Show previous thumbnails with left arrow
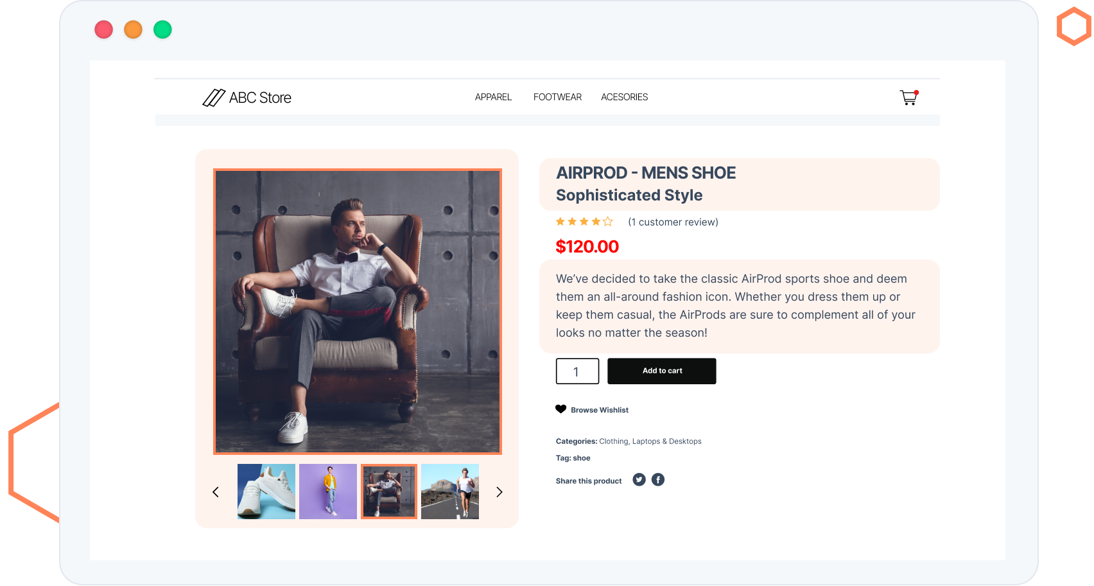This screenshot has width=1094, height=586. (x=216, y=492)
